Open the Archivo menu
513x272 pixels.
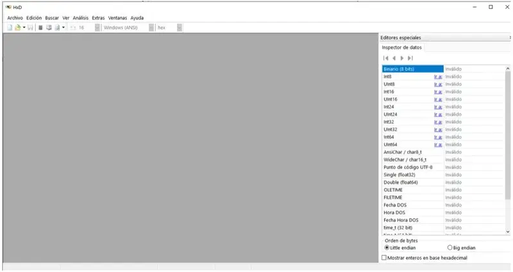tap(15, 18)
